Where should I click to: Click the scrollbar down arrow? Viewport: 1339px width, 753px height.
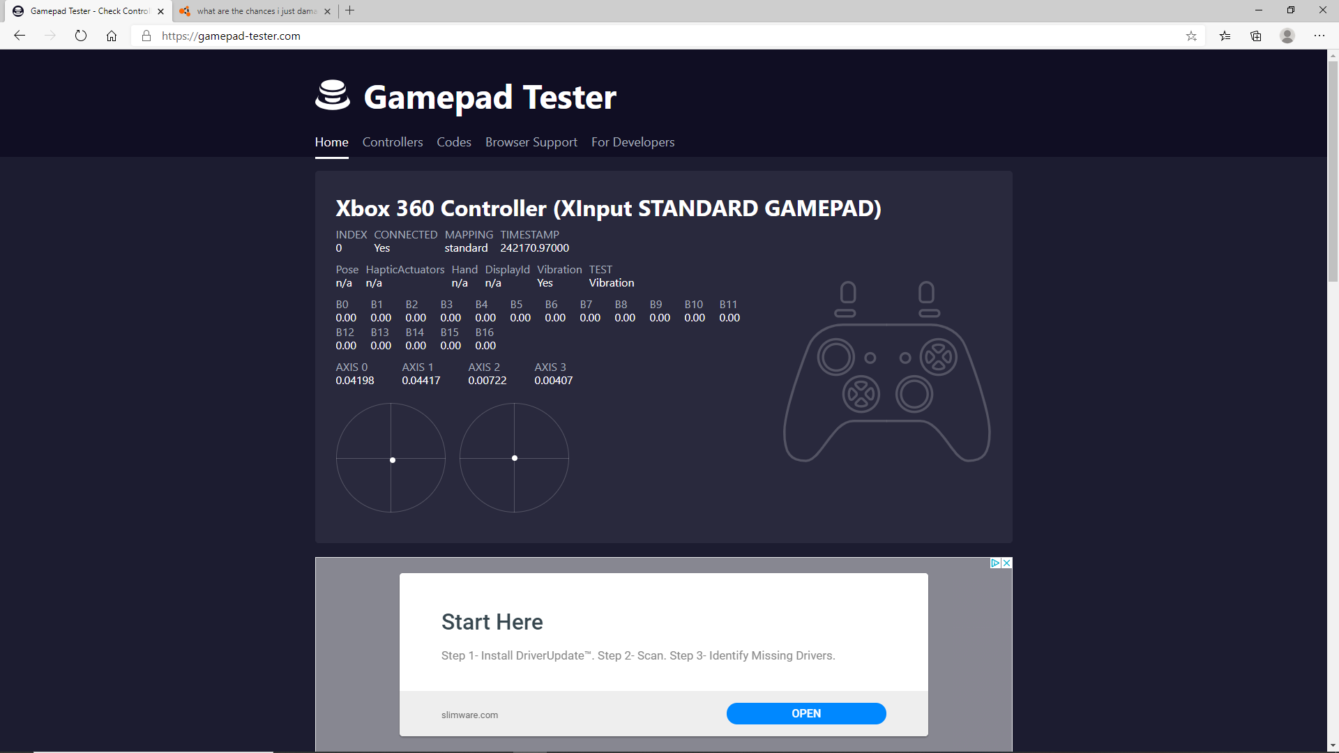1333,746
